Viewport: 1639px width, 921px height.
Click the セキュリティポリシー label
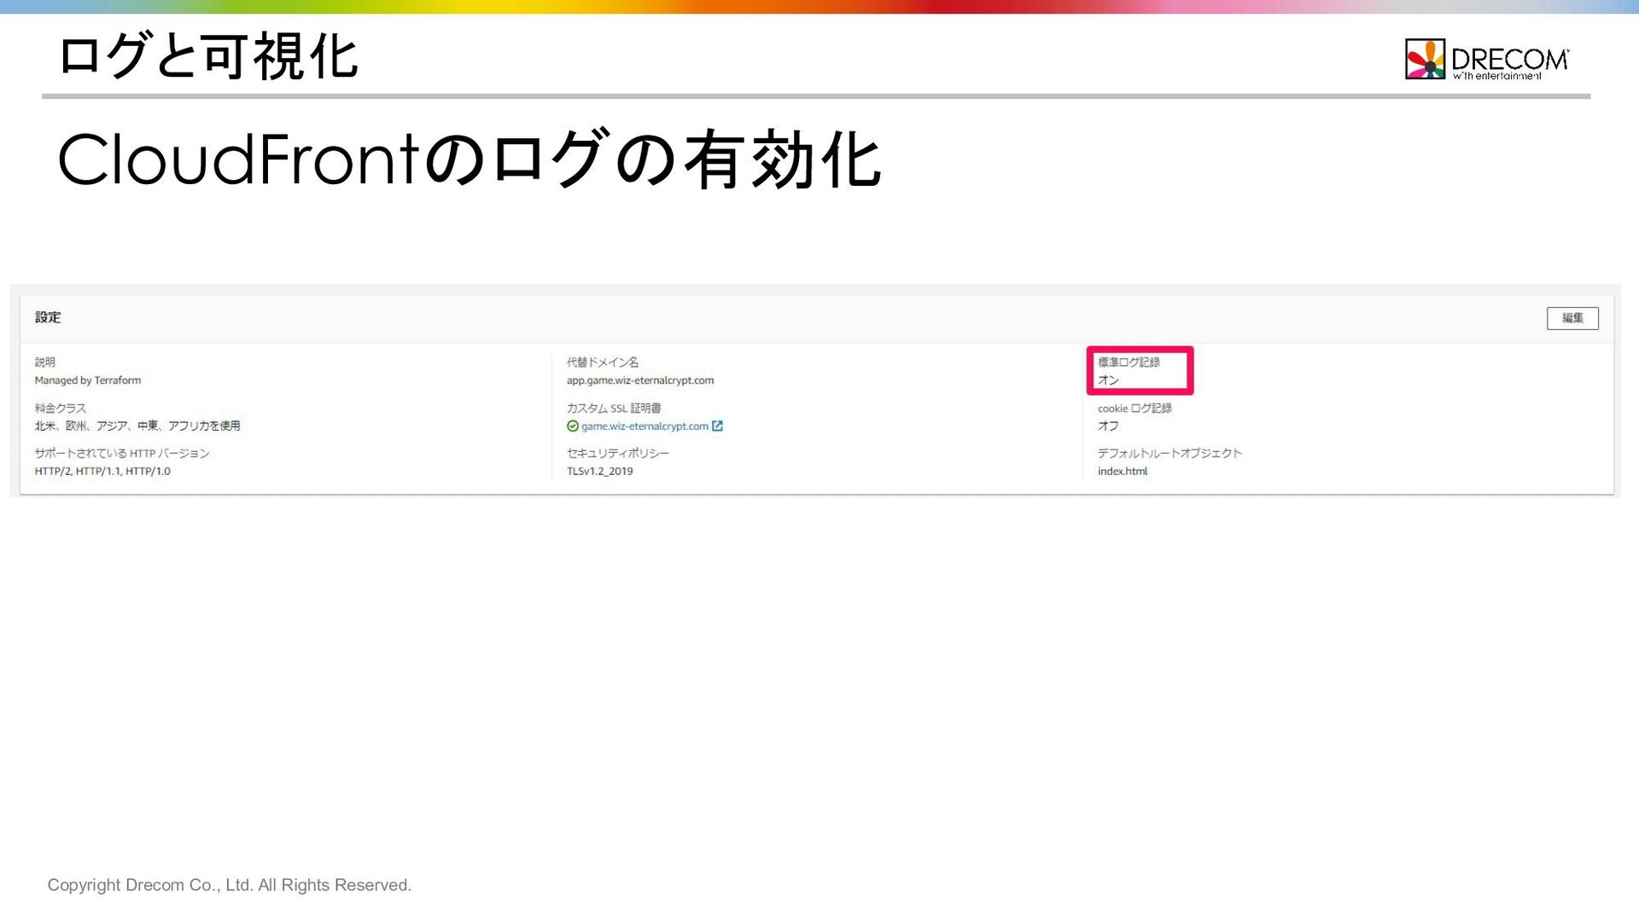618,454
